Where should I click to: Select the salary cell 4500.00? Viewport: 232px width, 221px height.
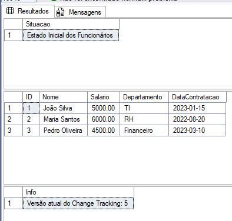pyautogui.click(x=104, y=130)
